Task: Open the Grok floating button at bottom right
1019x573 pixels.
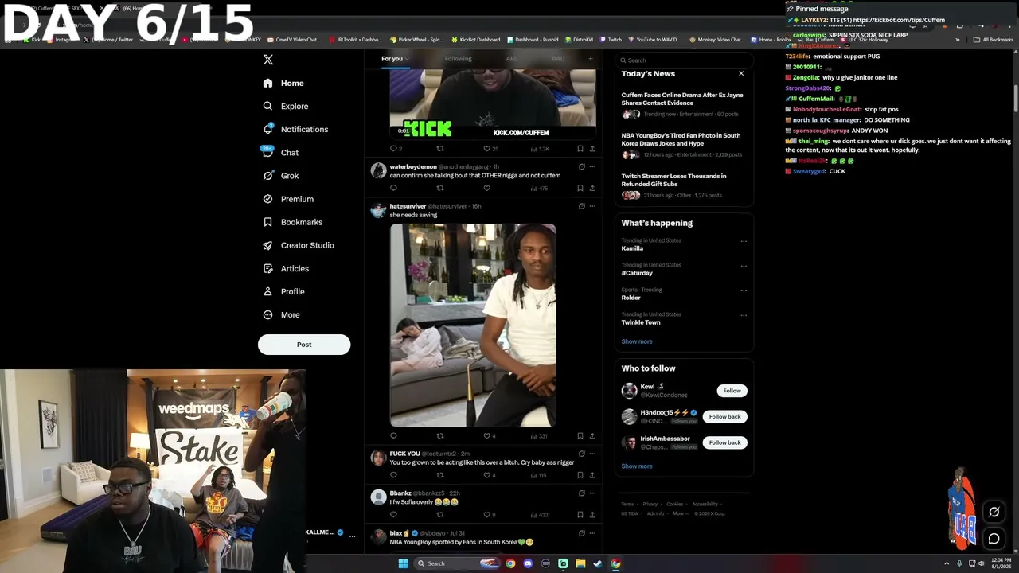Action: click(994, 512)
